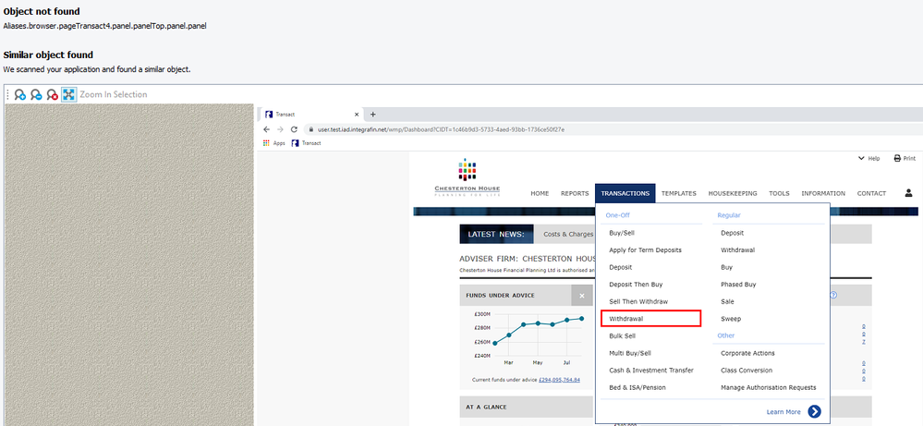The image size is (923, 426).
Task: Click the Manage Authorisation Requests entry
Action: [x=768, y=387]
